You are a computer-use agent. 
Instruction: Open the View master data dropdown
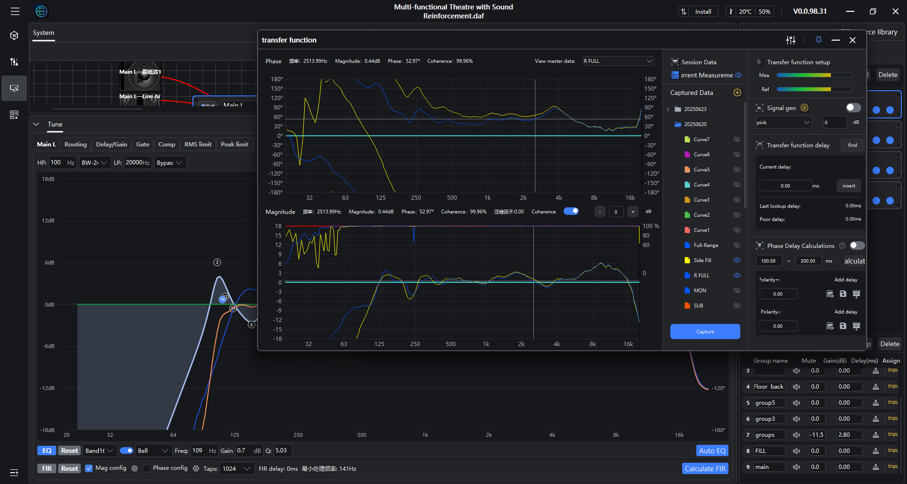(618, 61)
